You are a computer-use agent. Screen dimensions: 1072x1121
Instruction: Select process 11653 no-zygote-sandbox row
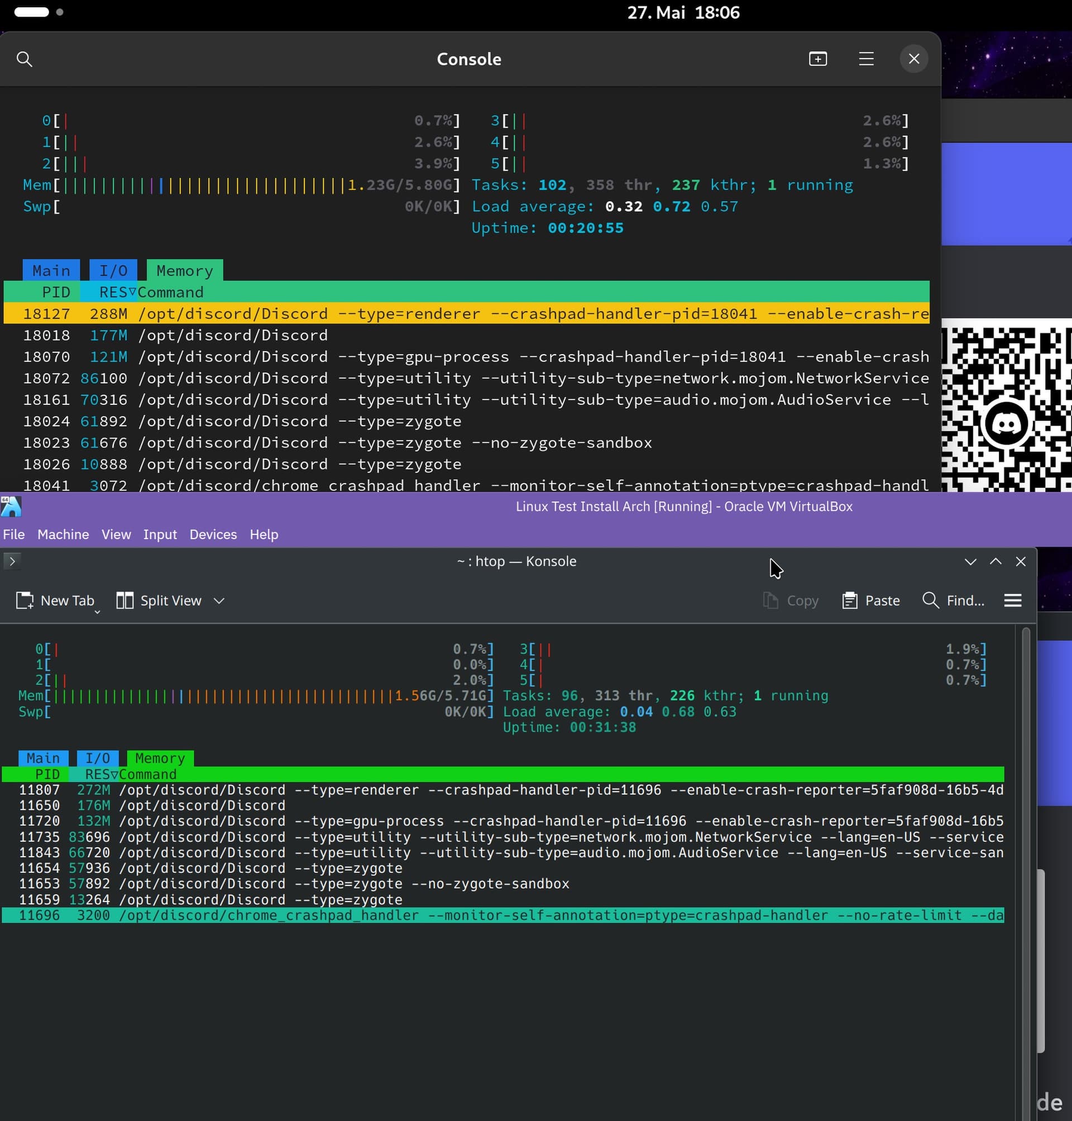[503, 884]
